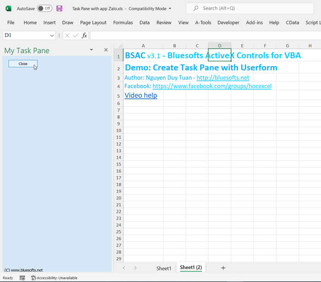Click the Cancel (X) formula bar icon
The height and width of the screenshot is (282, 321).
(x=67, y=36)
